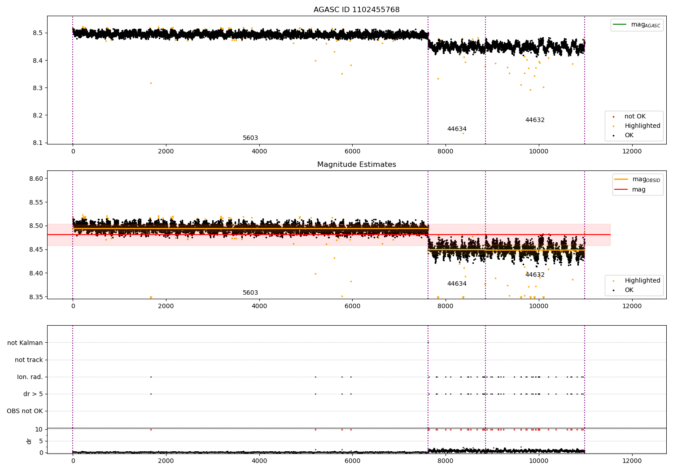Screen dimensions: 673x471
Task: Click obsid label '44634' in top plot
Action: point(457,129)
